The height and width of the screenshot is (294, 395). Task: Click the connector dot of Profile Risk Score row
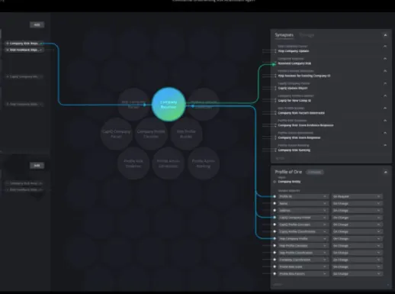275,267
